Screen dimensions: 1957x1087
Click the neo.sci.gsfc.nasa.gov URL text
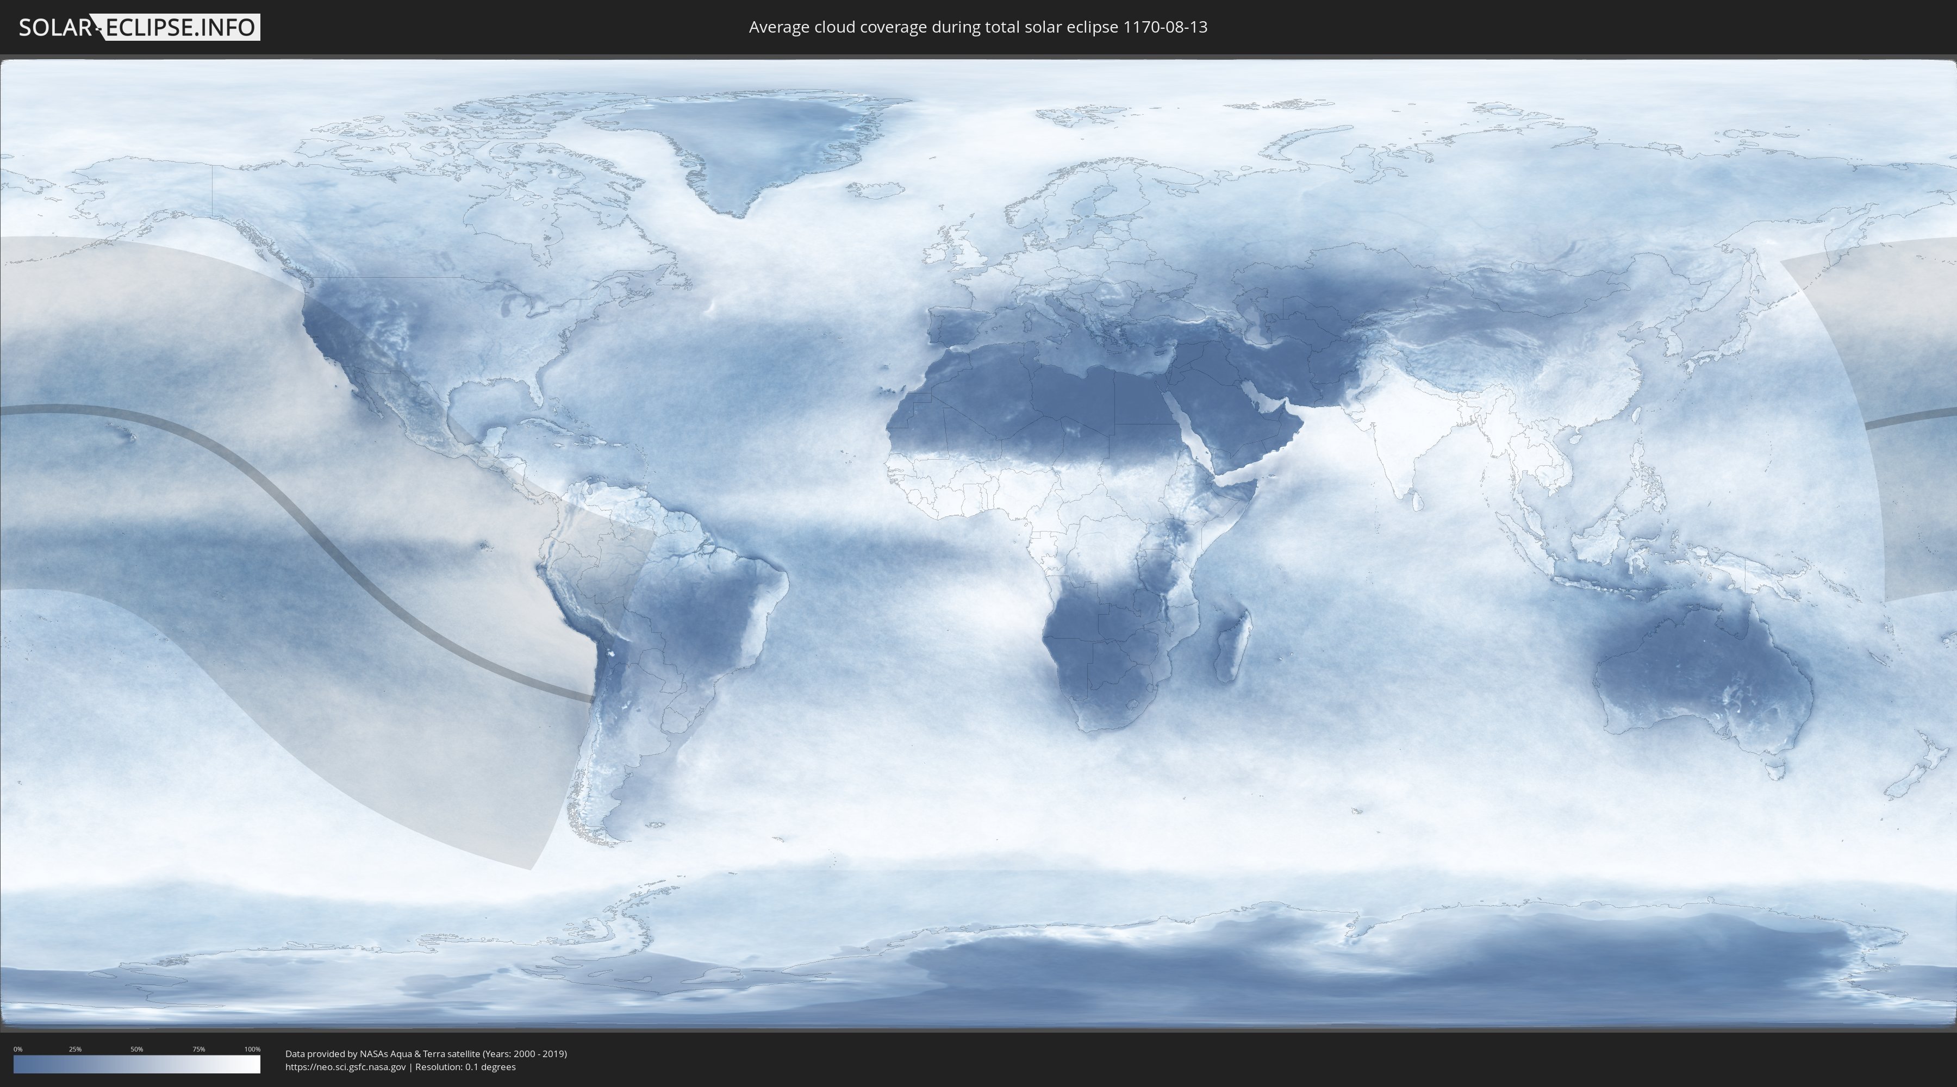(346, 1066)
